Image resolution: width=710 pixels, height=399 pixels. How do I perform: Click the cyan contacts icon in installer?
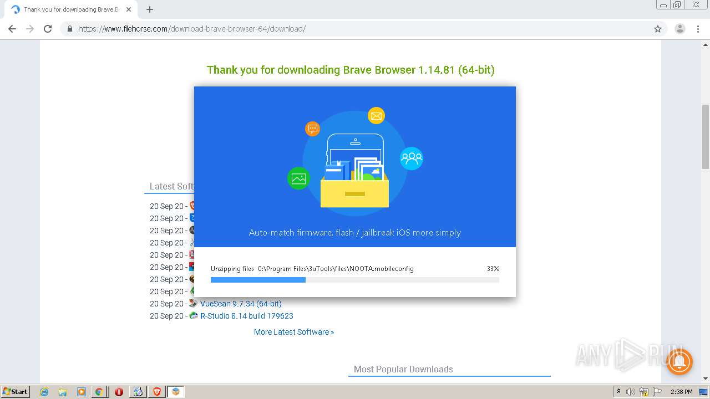click(x=412, y=158)
